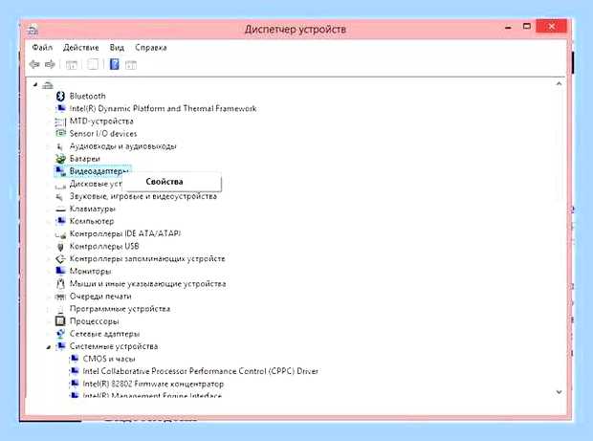Select the Клавиатуры category

(92, 209)
